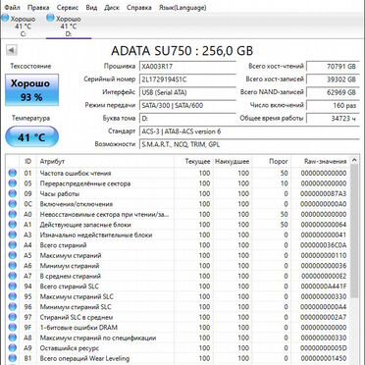Click status icon for Стираний SLC в среднем
The image size is (365, 365).
click(x=13, y=317)
